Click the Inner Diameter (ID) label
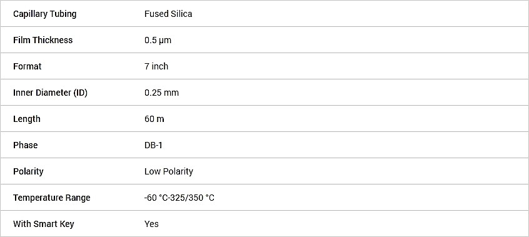This screenshot has height=237, width=529. [x=50, y=93]
